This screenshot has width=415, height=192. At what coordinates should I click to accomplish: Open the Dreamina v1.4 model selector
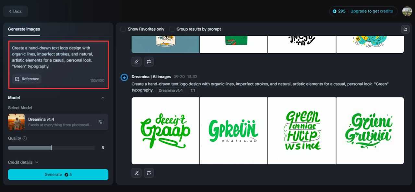click(58, 122)
